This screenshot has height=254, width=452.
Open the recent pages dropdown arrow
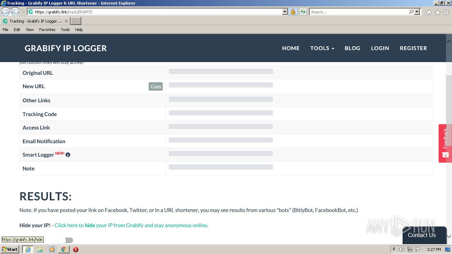pos(23,12)
